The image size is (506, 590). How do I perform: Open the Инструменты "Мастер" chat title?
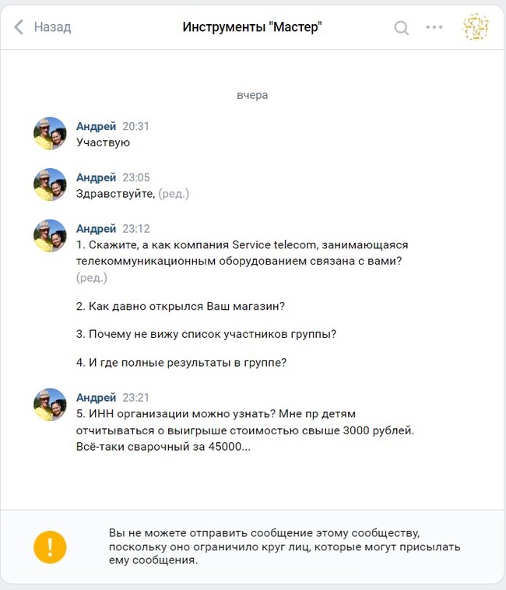click(252, 27)
